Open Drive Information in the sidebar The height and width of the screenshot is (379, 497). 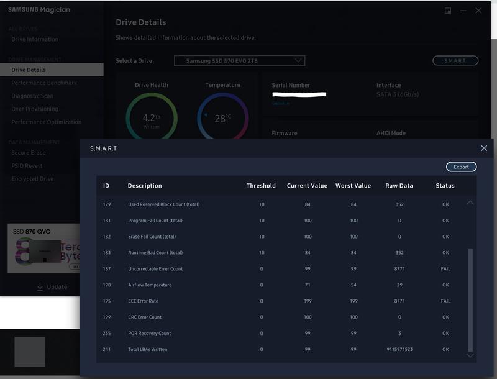pyautogui.click(x=35, y=39)
